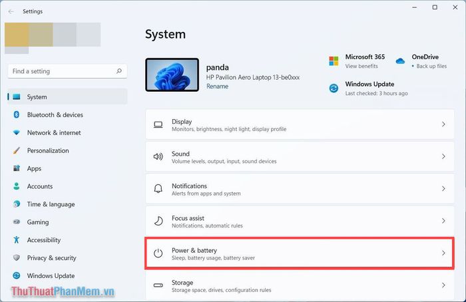This screenshot has width=466, height=302.
Task: Click inside the Find a setting field
Action: 60,71
